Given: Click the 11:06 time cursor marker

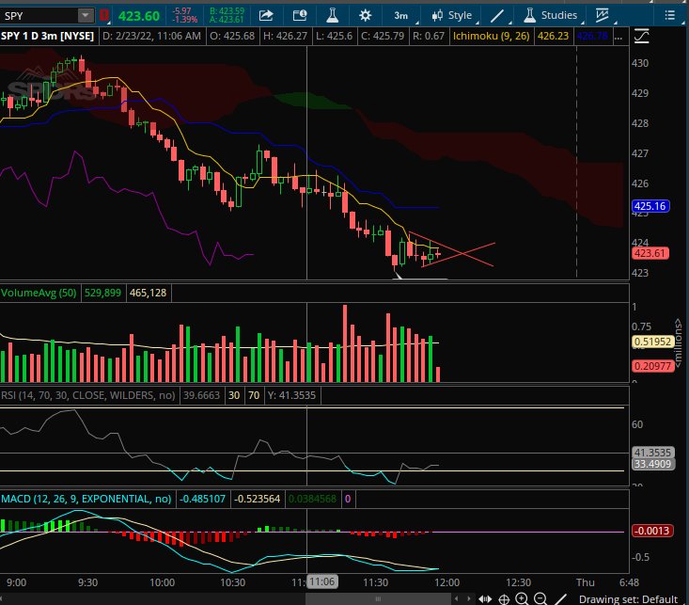Looking at the screenshot, I should pos(321,582).
